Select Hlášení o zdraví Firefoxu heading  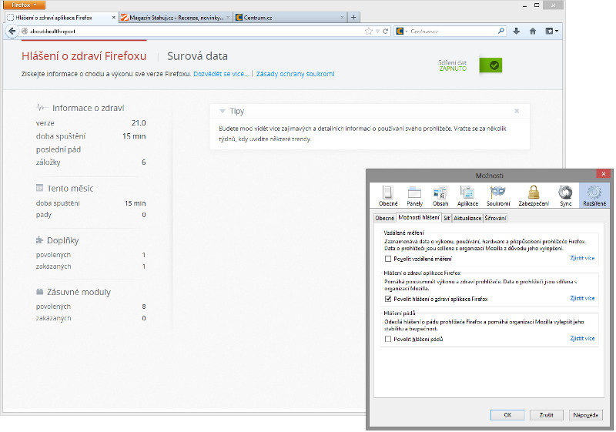pyautogui.click(x=84, y=56)
